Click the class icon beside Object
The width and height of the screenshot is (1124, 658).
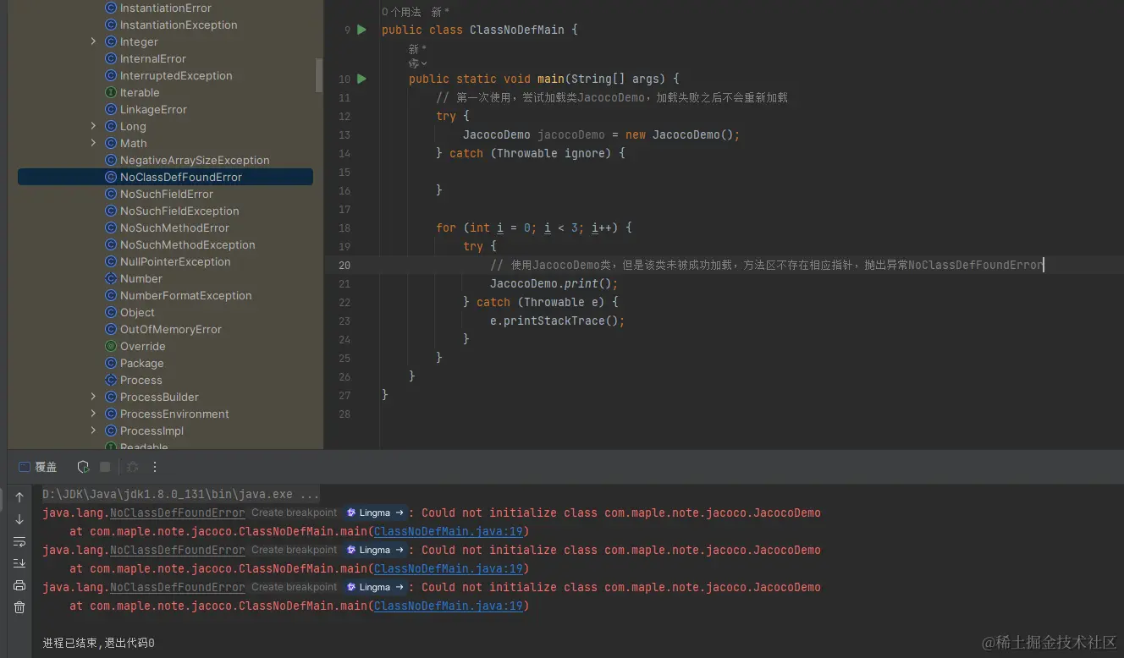point(111,312)
